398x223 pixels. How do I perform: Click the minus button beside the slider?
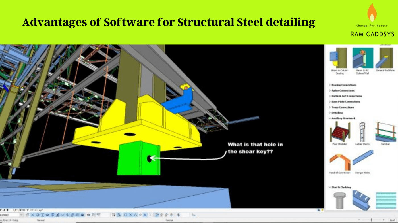tap(359, 220)
